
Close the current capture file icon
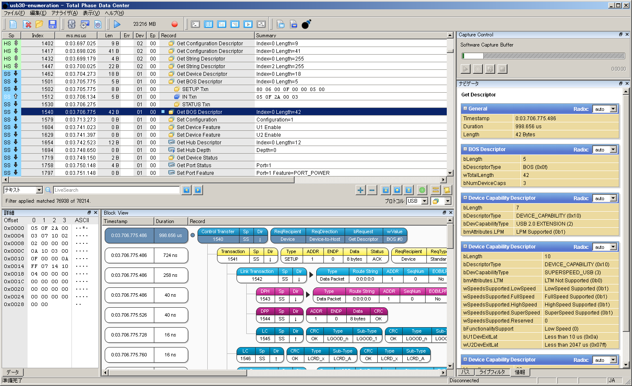[27, 24]
